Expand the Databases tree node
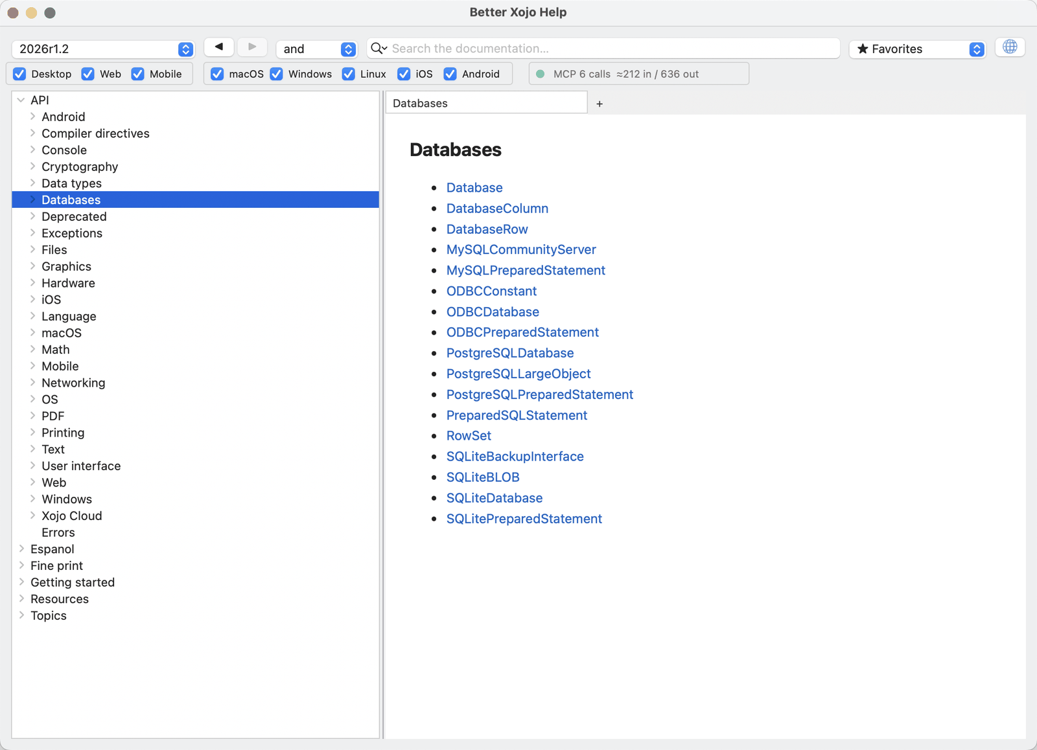The width and height of the screenshot is (1037, 750). point(32,199)
